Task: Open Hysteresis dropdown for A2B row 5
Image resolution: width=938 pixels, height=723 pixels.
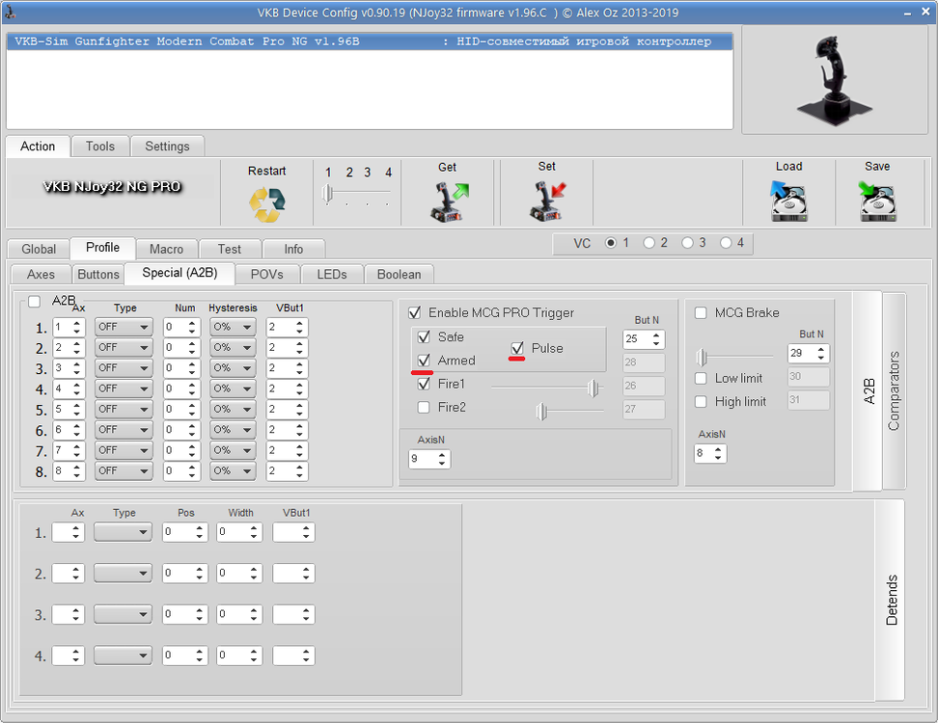Action: point(233,410)
